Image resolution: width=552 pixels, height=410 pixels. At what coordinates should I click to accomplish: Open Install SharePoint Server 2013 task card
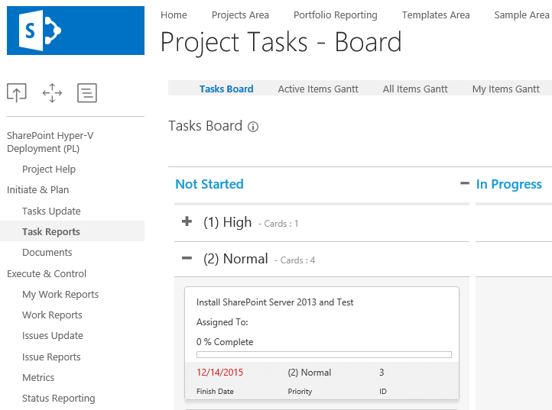pos(274,302)
